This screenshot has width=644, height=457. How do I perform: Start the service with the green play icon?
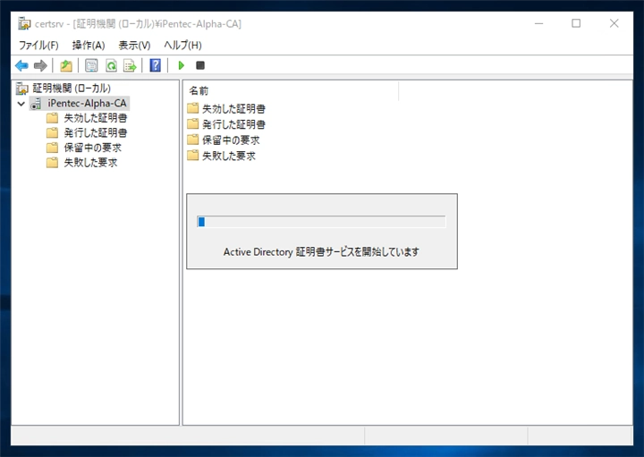[181, 65]
